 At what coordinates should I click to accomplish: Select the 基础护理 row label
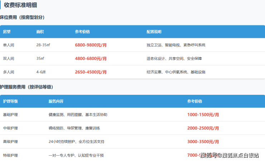coord(10,115)
